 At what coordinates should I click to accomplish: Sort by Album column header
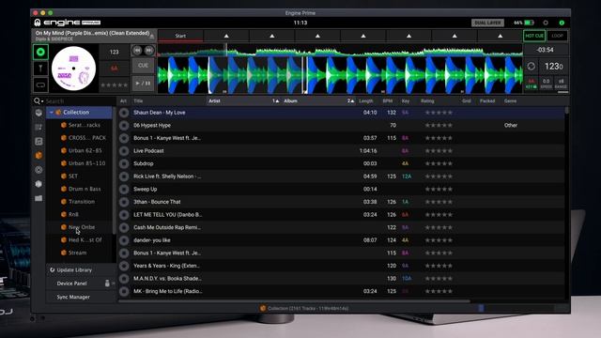[318, 100]
